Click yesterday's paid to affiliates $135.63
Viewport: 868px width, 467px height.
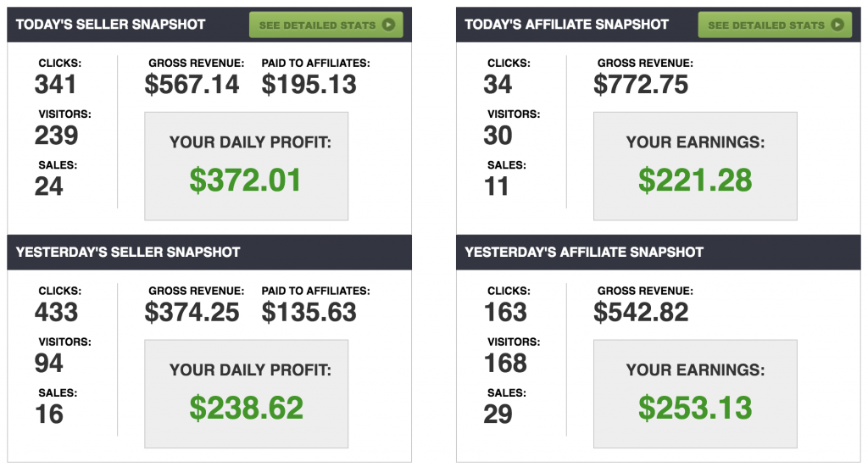click(309, 312)
